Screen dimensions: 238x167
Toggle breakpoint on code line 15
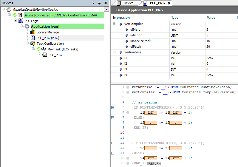128,158
